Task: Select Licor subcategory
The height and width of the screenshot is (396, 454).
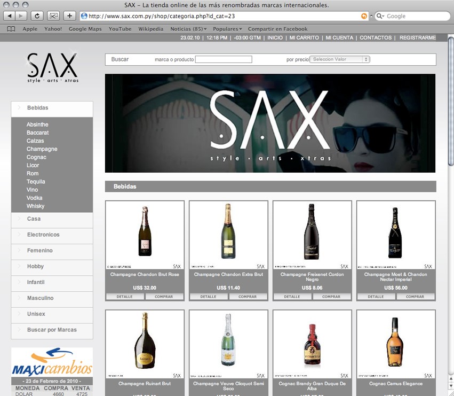Action: [33, 165]
